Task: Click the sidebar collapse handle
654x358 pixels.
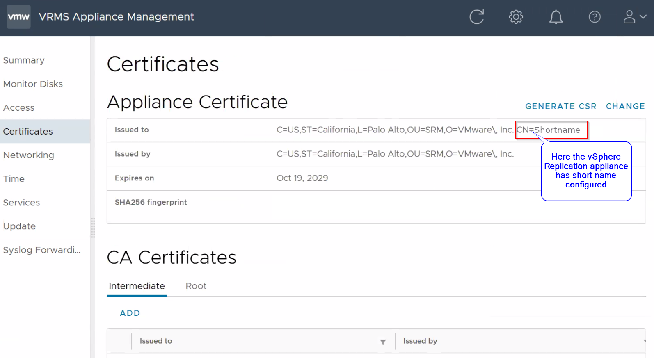Action: pyautogui.click(x=93, y=228)
